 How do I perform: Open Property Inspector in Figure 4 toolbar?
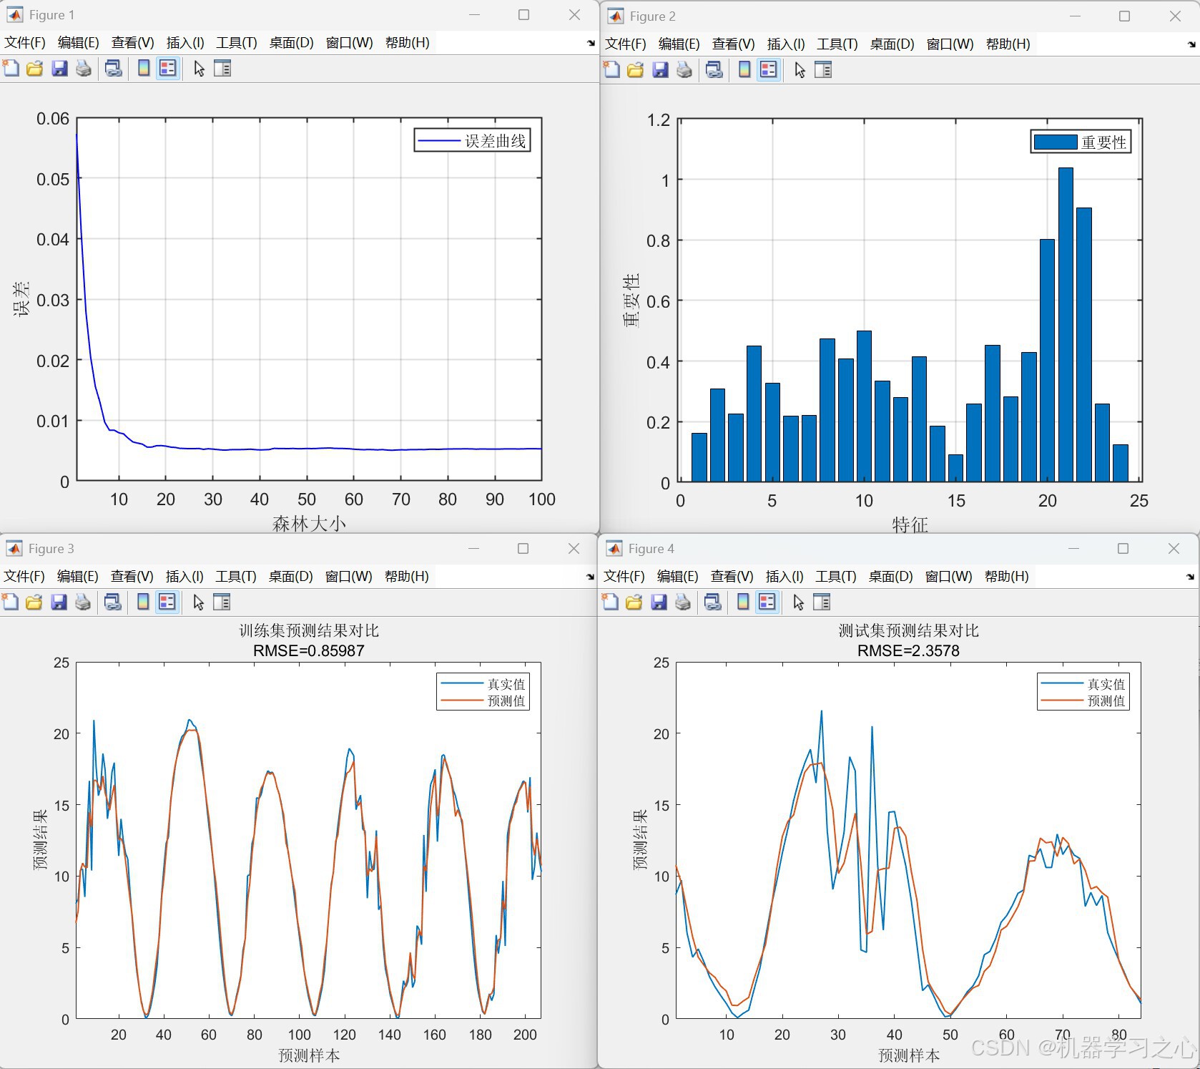pyautogui.click(x=822, y=602)
